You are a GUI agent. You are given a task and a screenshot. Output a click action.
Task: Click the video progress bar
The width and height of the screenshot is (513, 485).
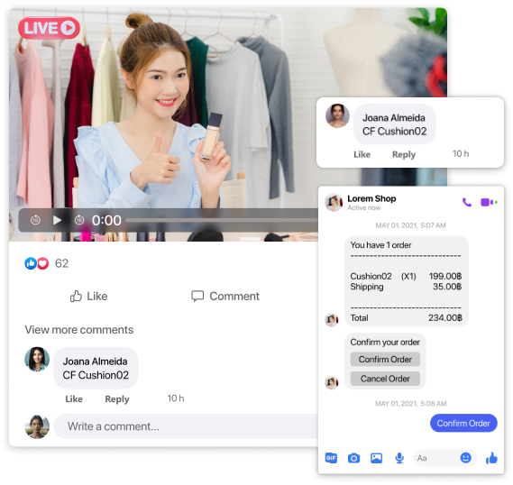(222, 221)
